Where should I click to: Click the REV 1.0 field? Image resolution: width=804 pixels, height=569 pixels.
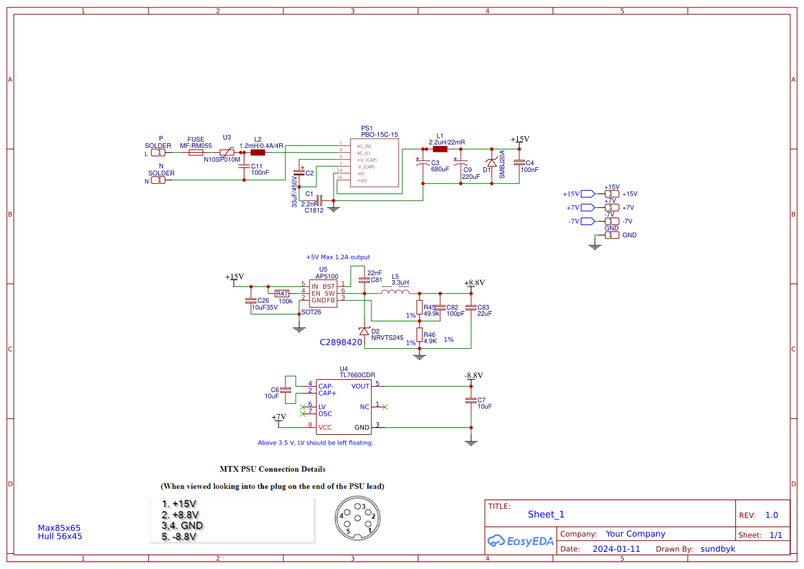[x=770, y=514]
